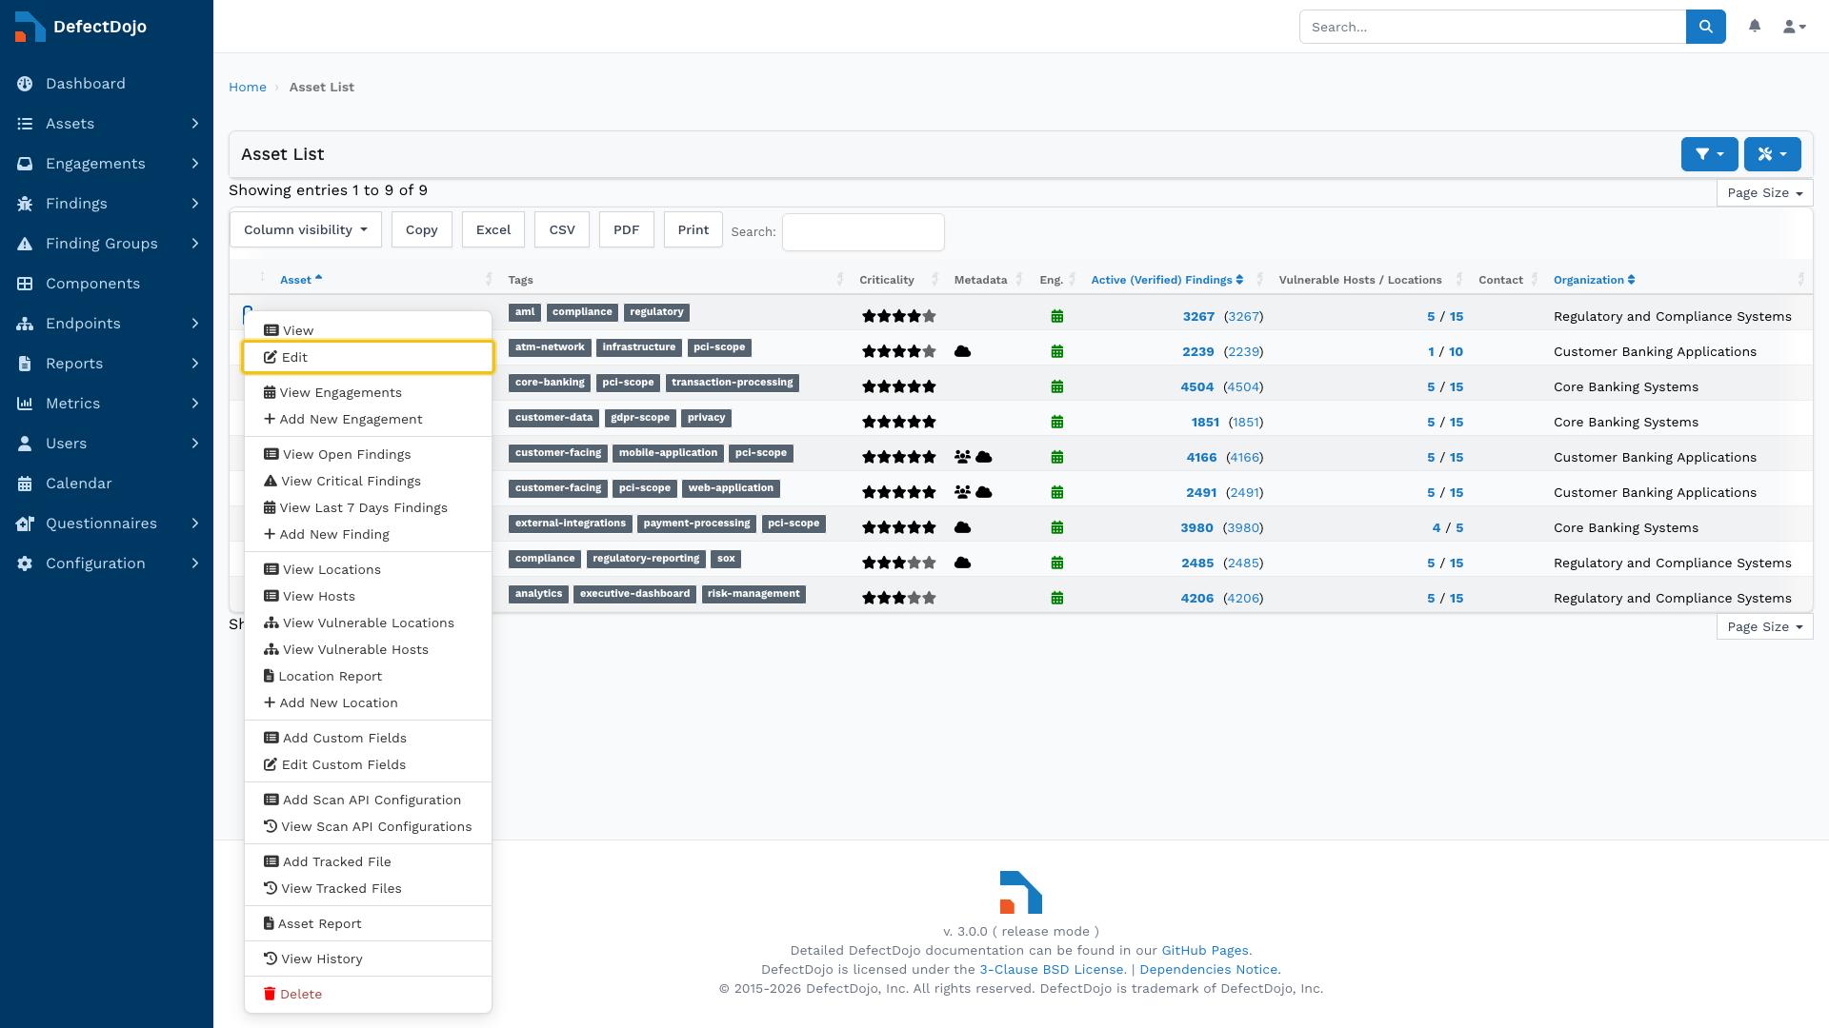Screen dimensions: 1829x1028
Task: Select Edit from the asset context menu
Action: pyautogui.click(x=368, y=357)
